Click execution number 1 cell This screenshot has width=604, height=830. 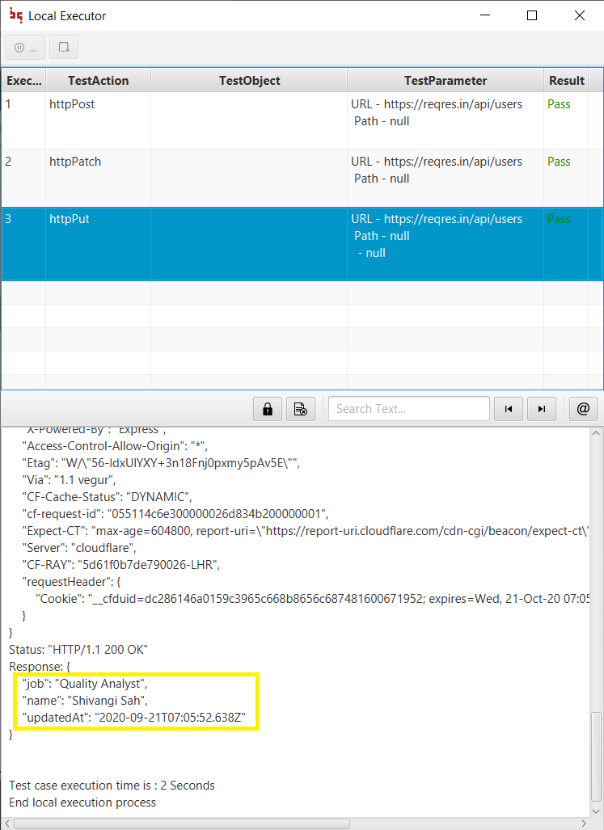point(23,120)
